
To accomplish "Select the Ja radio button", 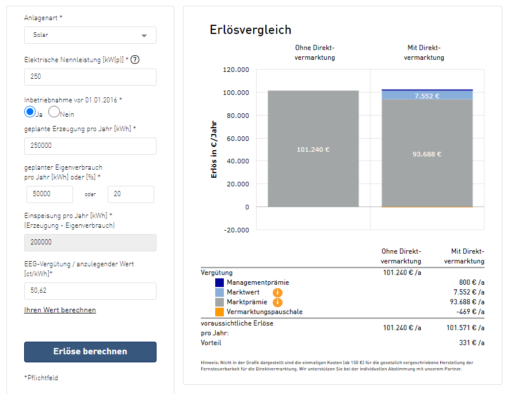I will point(30,112).
